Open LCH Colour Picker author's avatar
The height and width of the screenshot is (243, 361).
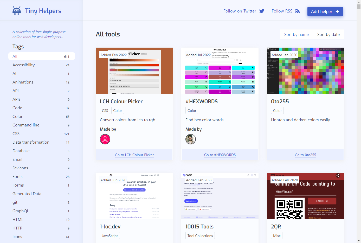(105, 139)
